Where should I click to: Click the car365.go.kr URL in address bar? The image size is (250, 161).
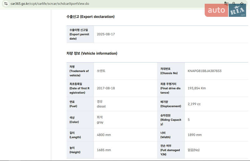click(x=50, y=4)
